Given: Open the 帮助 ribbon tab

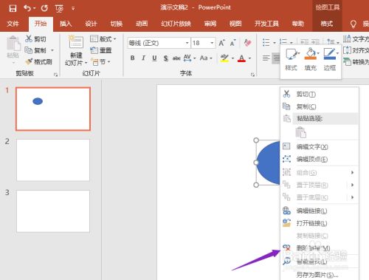Looking at the screenshot, I should coord(298,24).
